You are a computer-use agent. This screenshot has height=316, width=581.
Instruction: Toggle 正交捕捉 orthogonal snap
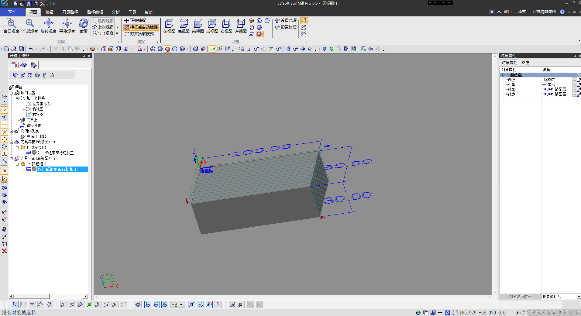click(x=135, y=20)
